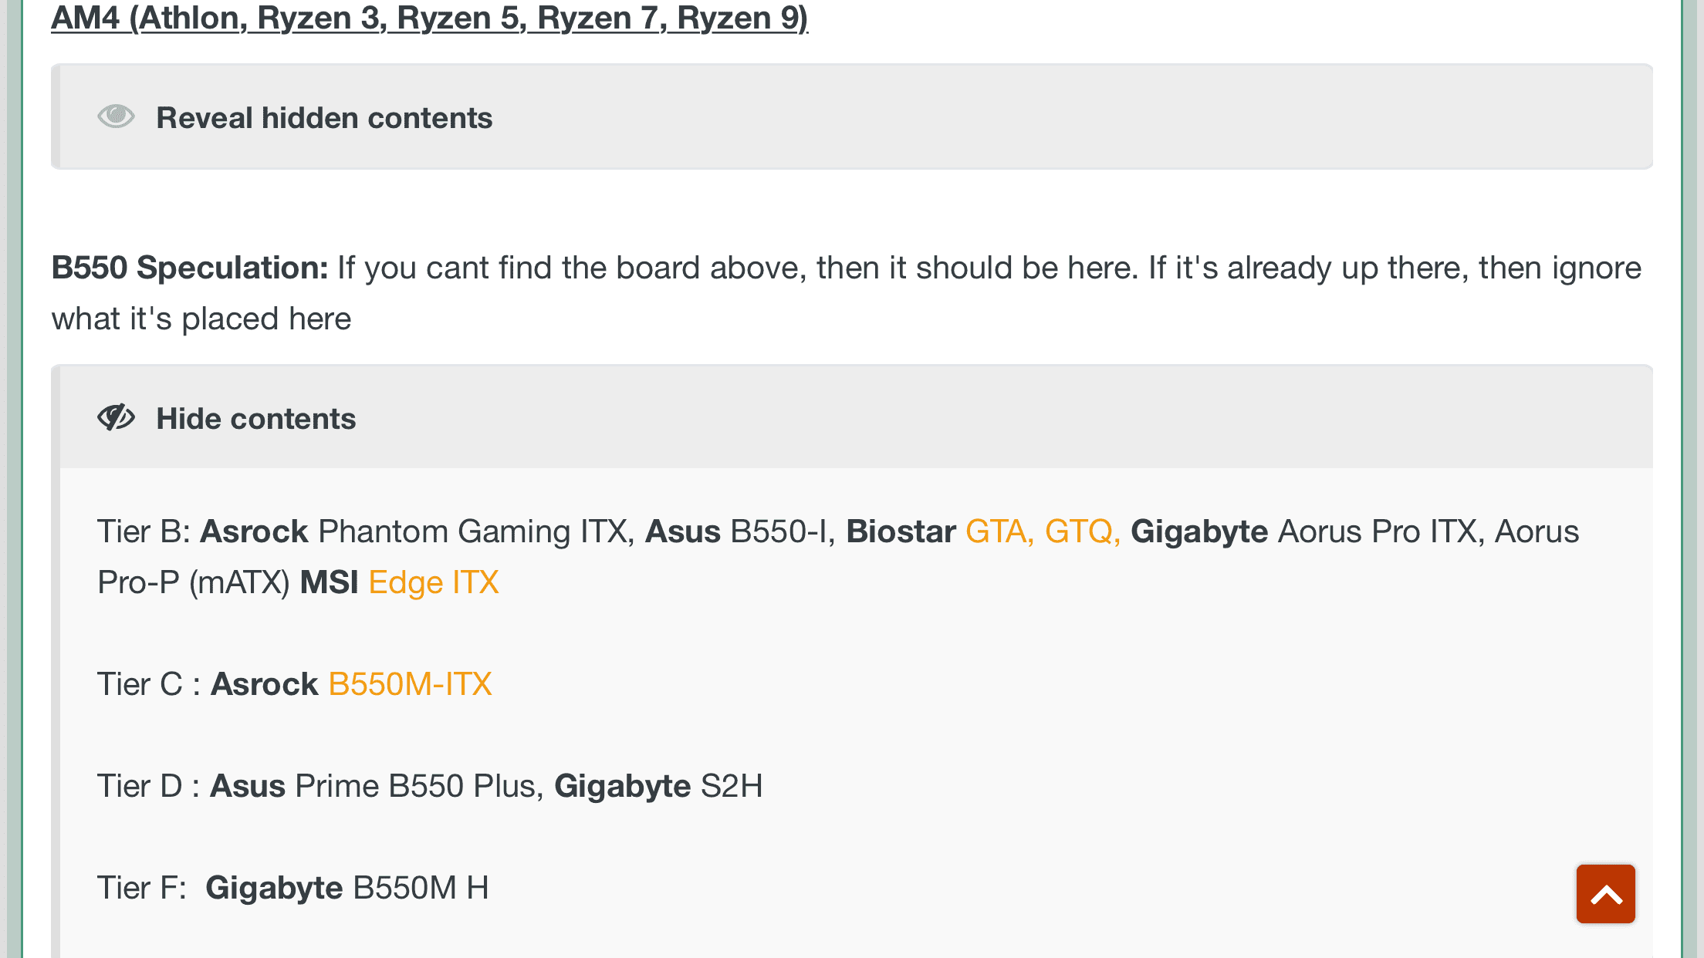Screen dimensions: 1704x958
Task: Open the orange GTQ link
Action: coord(1082,531)
